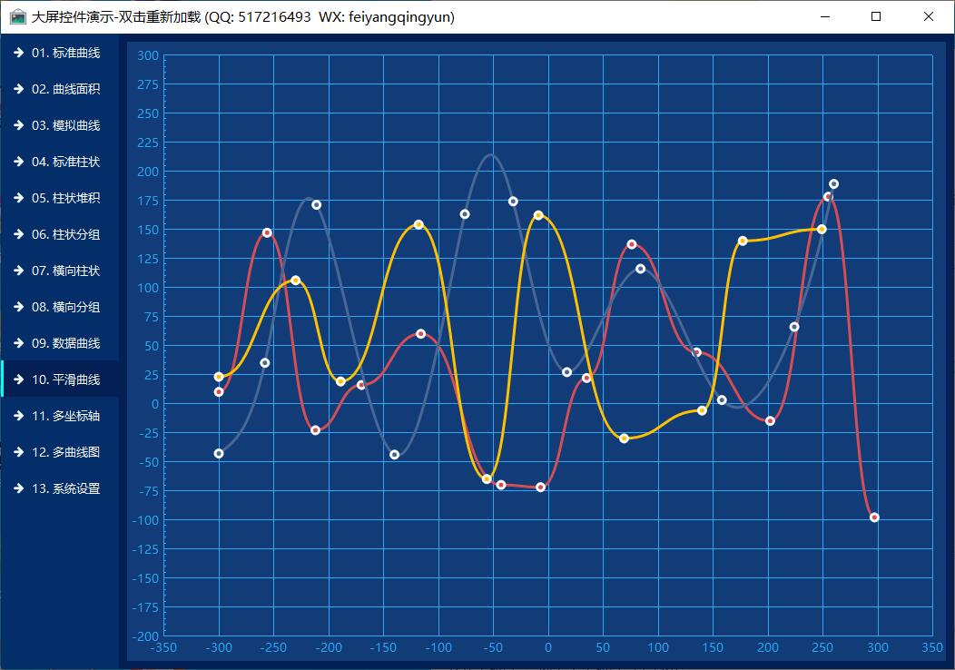This screenshot has height=670, width=955.
Task: Select the arrow icon beside 05. 柱状堆积
Action: (x=18, y=198)
